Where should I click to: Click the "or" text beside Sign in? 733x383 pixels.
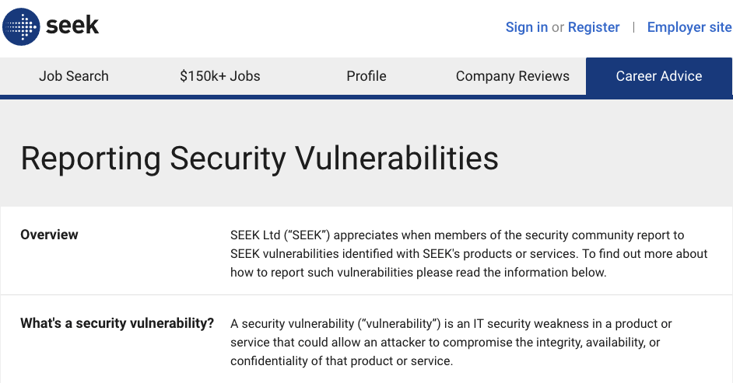pyautogui.click(x=558, y=27)
